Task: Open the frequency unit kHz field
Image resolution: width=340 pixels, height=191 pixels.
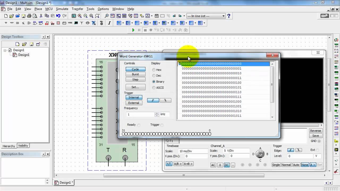Action: click(164, 114)
